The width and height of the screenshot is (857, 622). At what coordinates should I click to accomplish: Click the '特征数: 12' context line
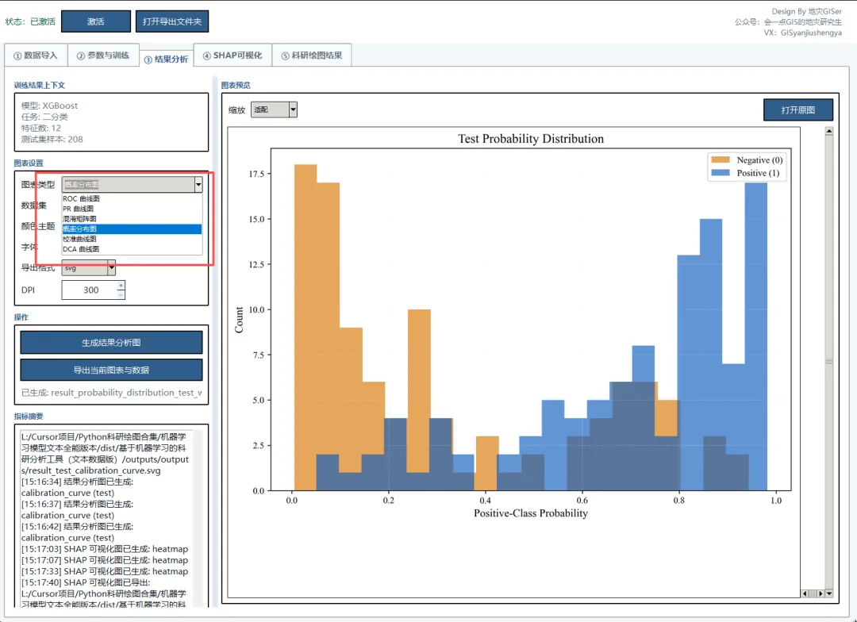coord(41,128)
